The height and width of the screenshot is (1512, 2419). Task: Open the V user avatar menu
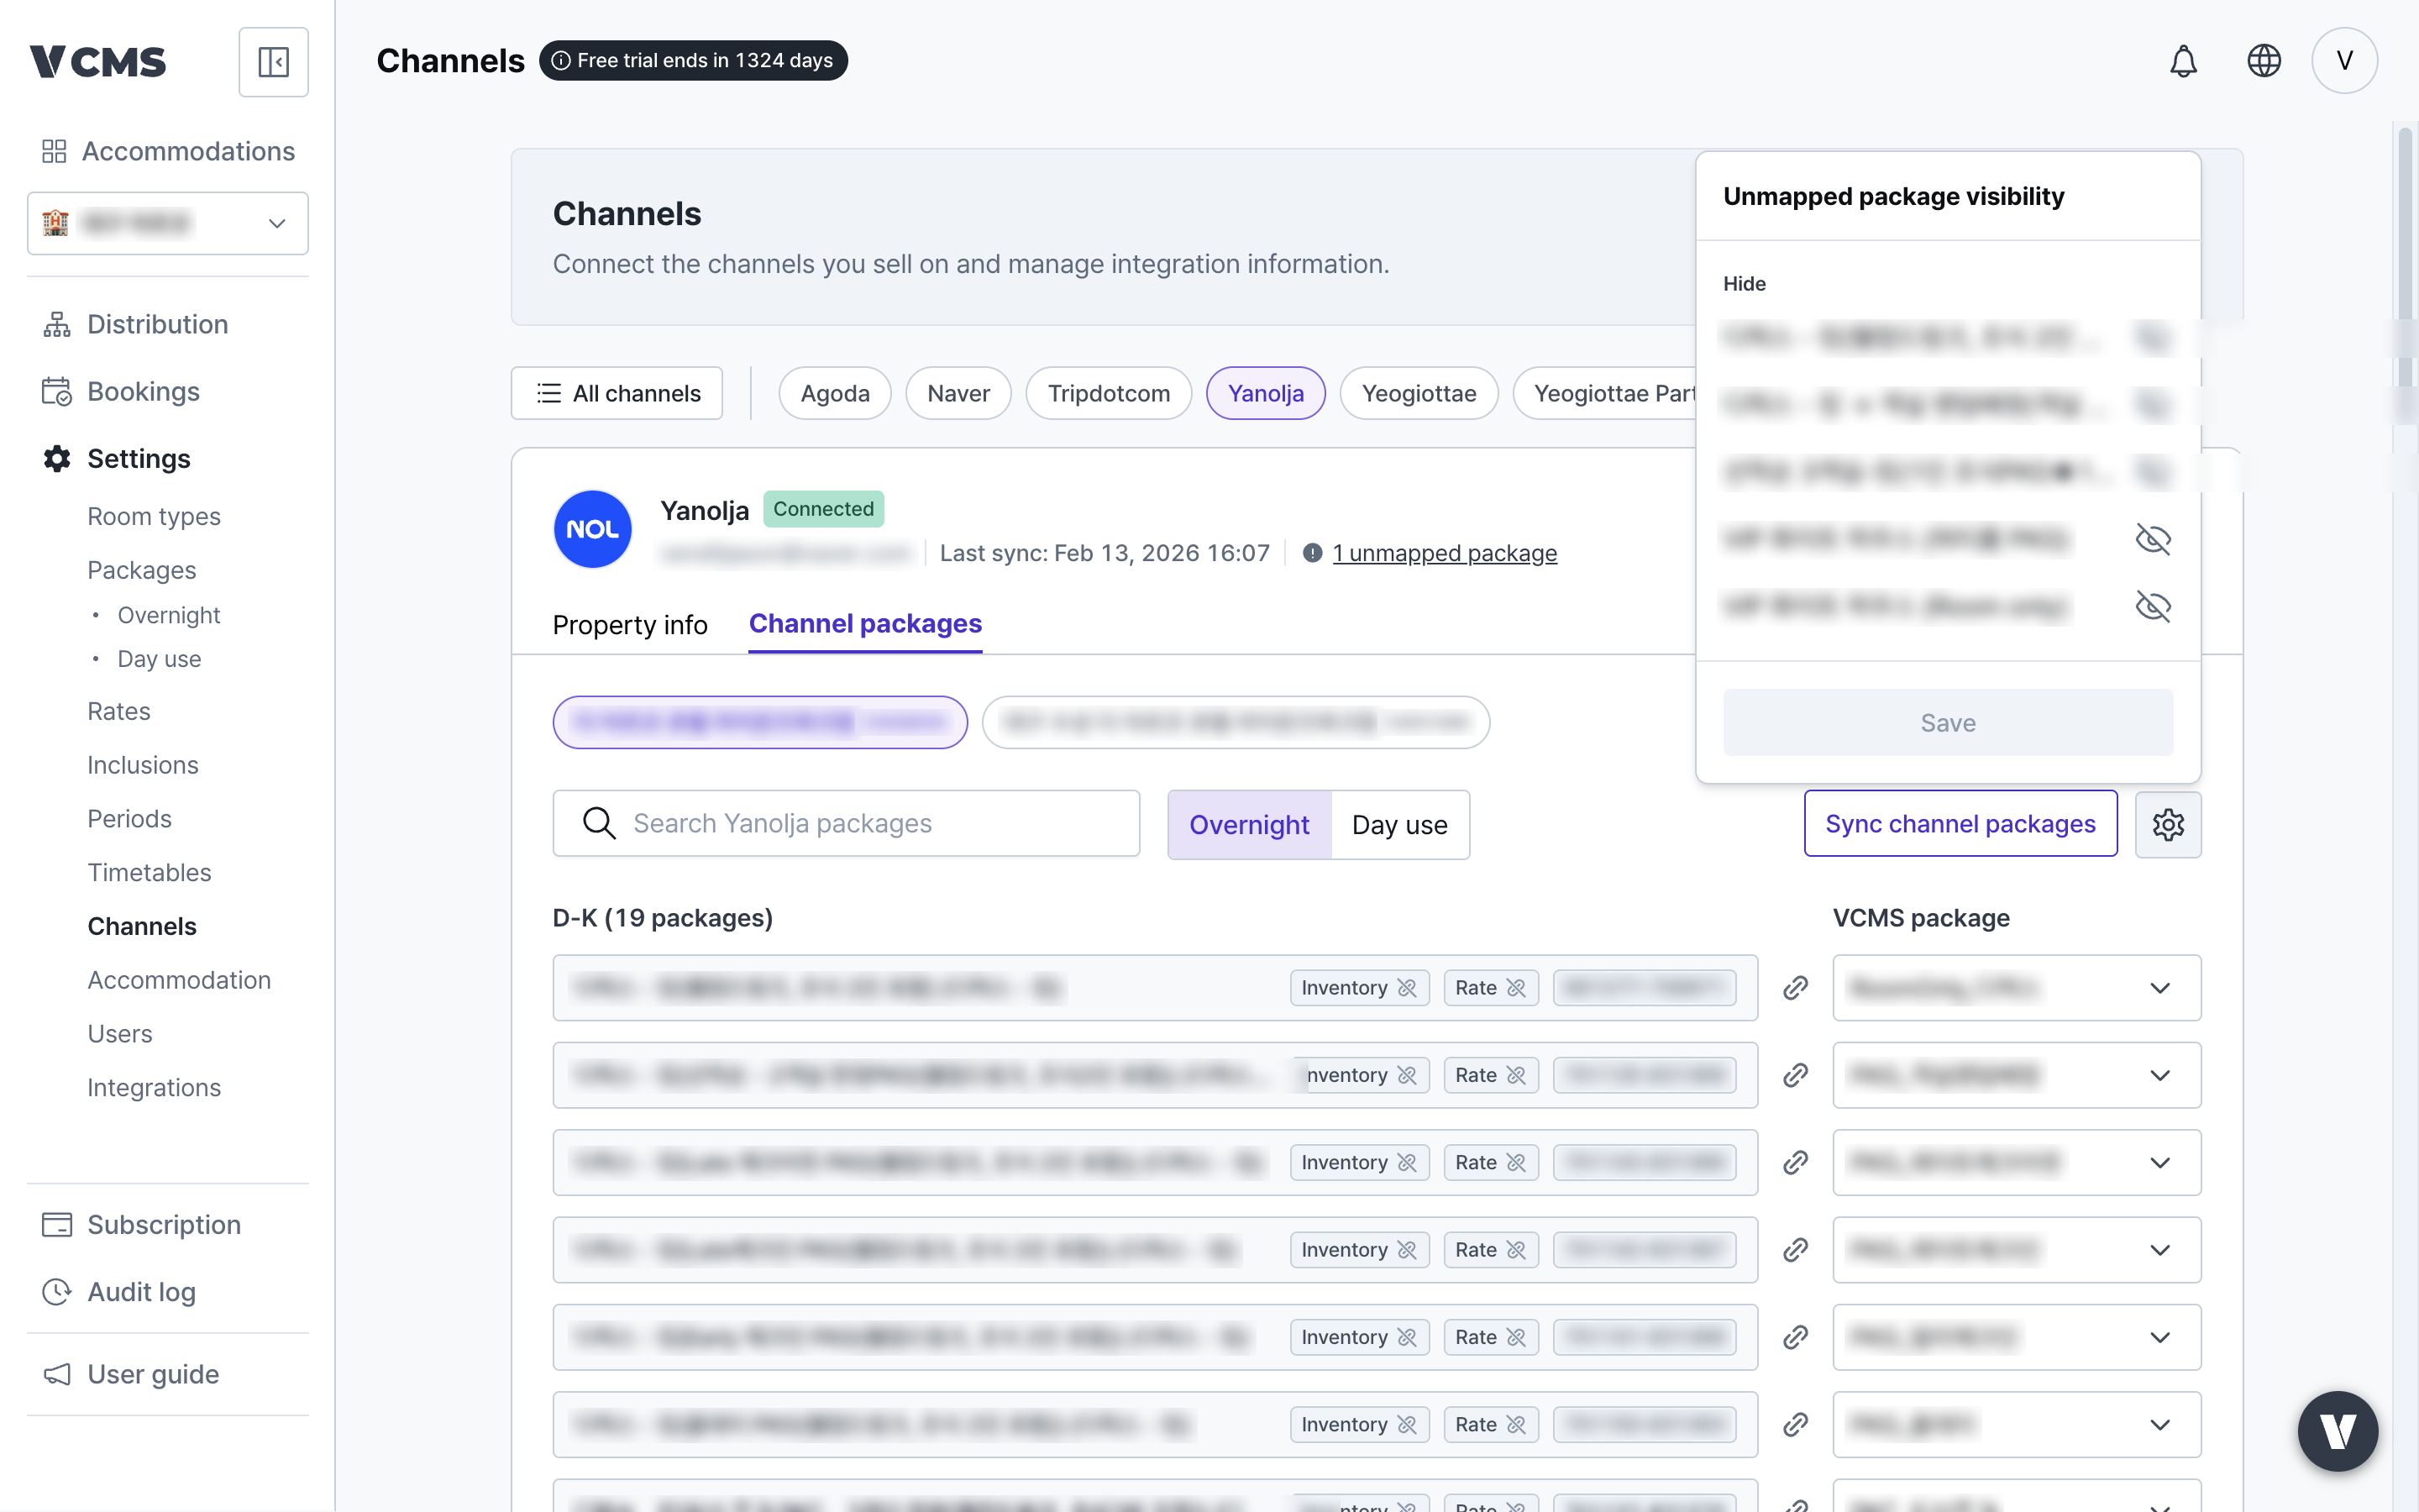[x=2344, y=61]
